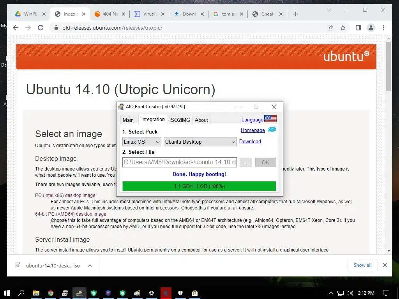Image resolution: width=399 pixels, height=299 pixels.
Task: Open Chrome's tab search chevron
Action: tap(329, 10)
